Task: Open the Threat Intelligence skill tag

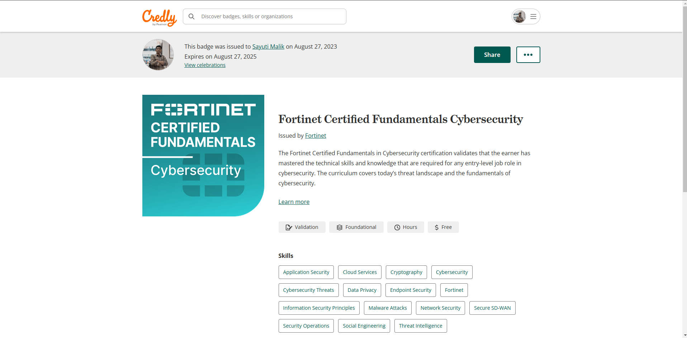Action: (421, 326)
